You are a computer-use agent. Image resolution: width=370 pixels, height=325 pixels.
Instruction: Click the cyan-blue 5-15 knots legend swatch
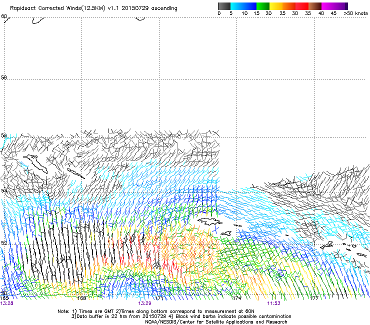click(x=243, y=6)
